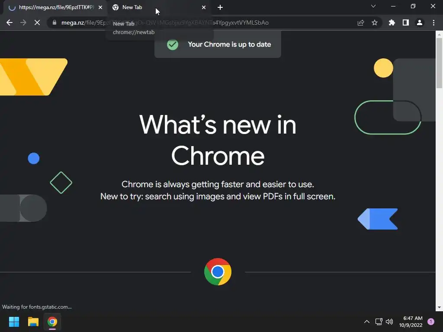Go back using the browser back arrow
The image size is (443, 332).
coord(10,22)
